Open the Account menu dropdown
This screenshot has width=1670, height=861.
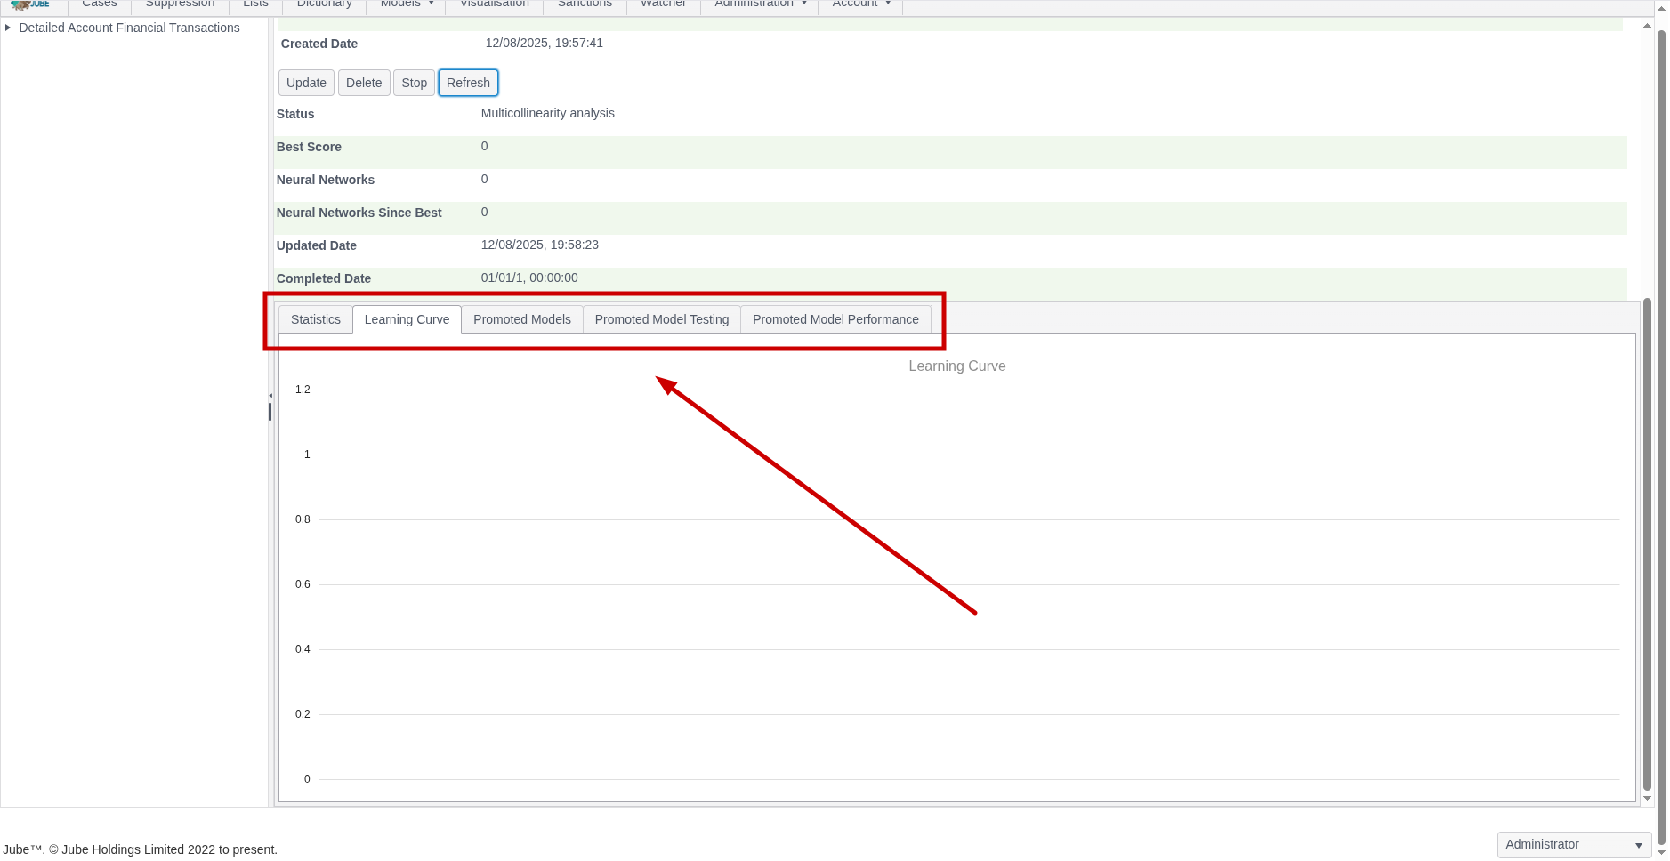(x=860, y=4)
